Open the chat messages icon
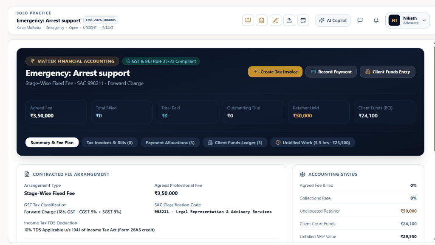Image resolution: width=435 pixels, height=245 pixels. coord(360,20)
